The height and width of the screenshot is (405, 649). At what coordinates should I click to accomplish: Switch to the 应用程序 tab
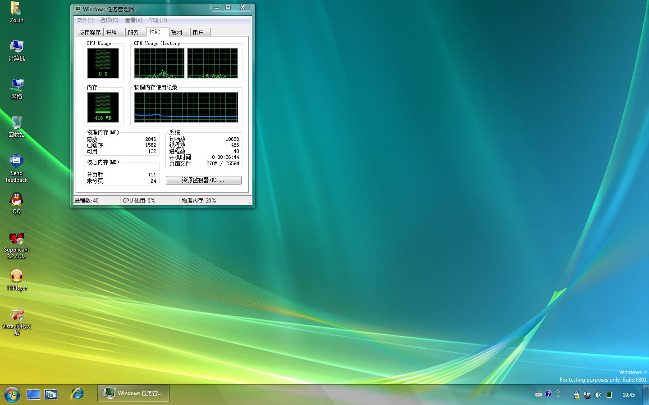coord(90,32)
